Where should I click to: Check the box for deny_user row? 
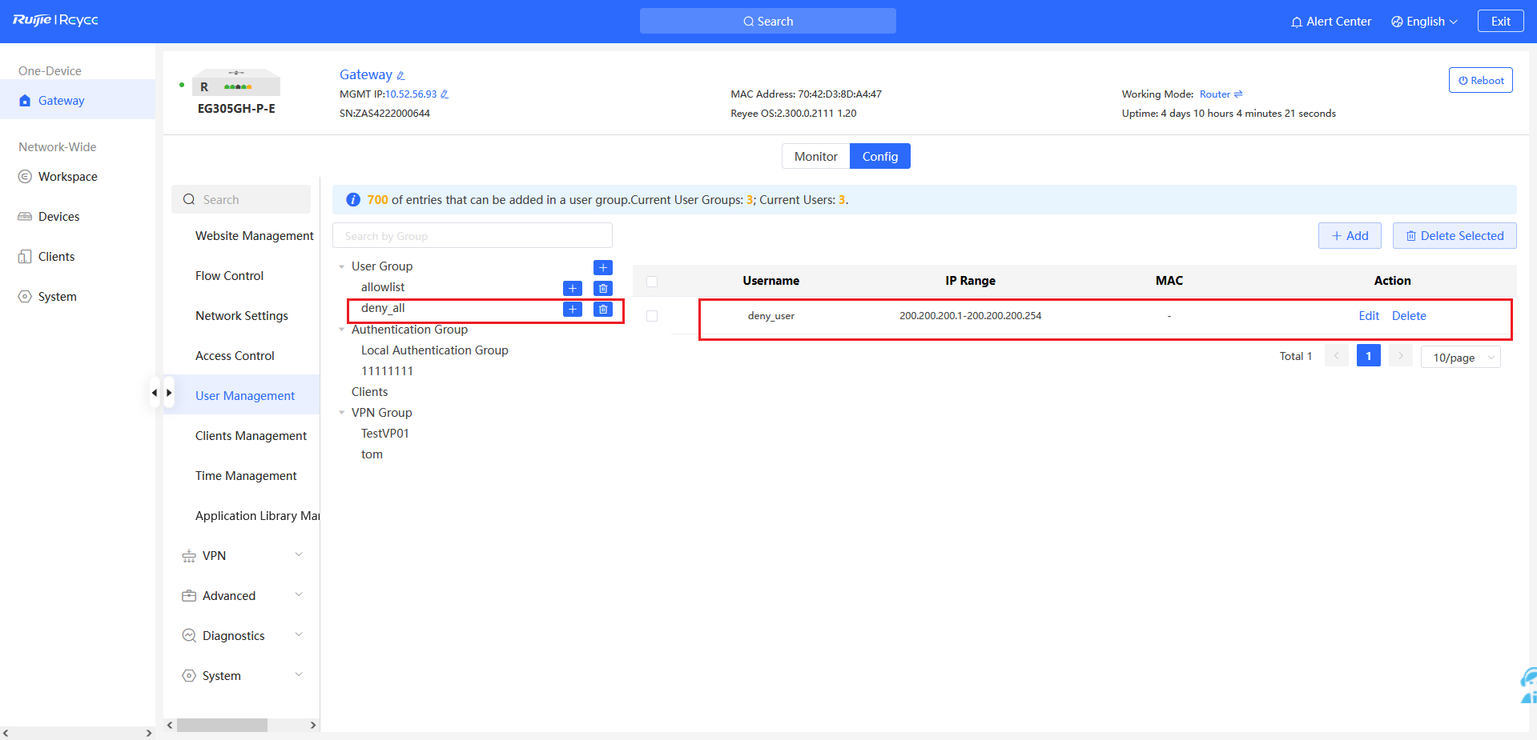(x=652, y=316)
